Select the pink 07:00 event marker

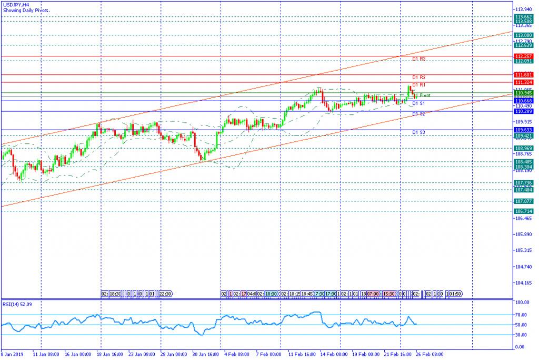tap(373, 294)
